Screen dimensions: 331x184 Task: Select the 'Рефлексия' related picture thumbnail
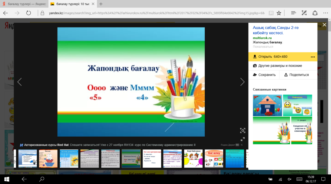(297, 105)
